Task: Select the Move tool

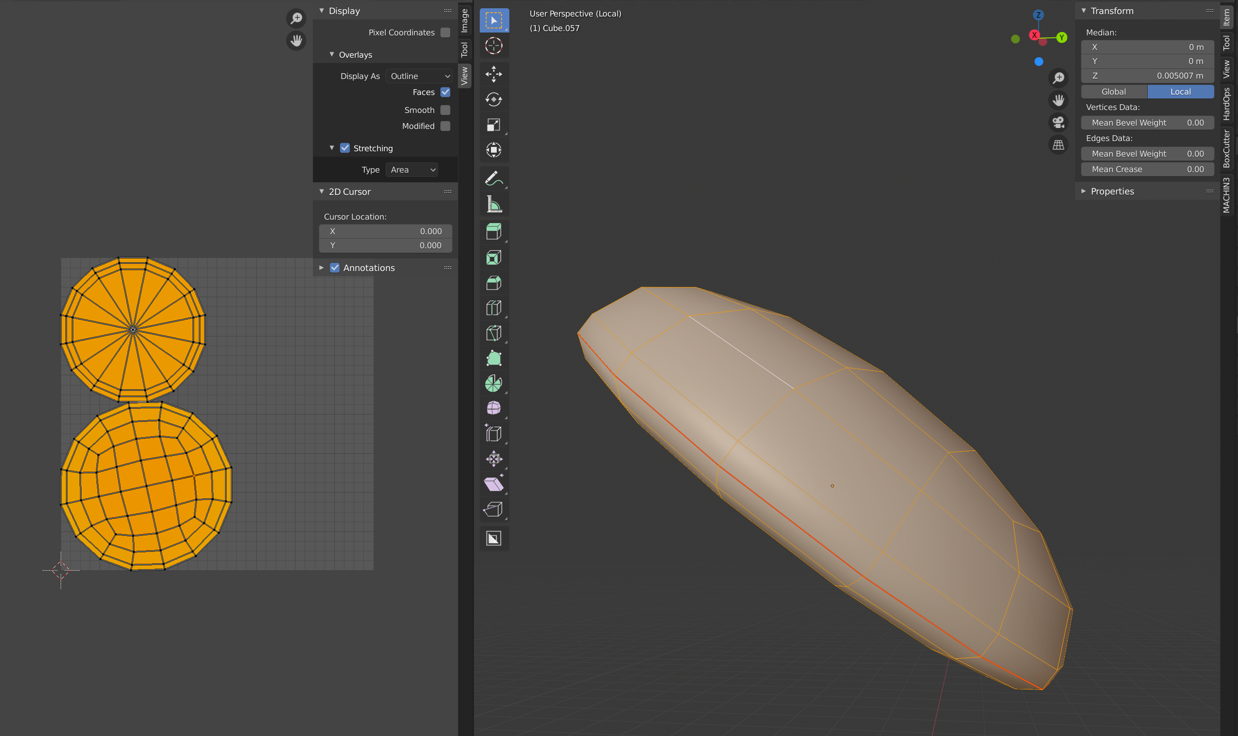Action: point(493,74)
